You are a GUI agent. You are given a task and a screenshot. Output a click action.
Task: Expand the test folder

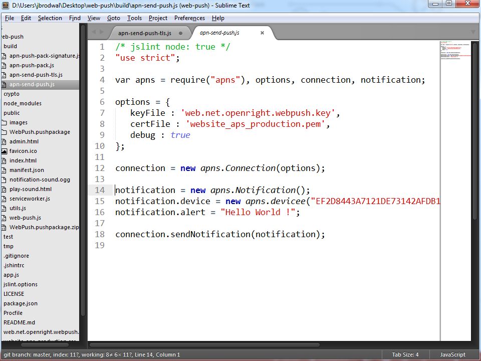coord(9,237)
